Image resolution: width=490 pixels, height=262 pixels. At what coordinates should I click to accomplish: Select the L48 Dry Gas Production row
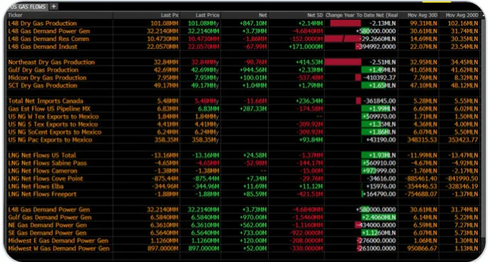coord(244,23)
